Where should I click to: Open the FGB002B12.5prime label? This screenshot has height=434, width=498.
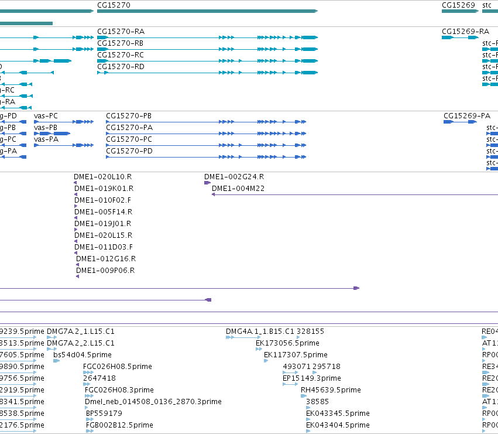tap(120, 425)
